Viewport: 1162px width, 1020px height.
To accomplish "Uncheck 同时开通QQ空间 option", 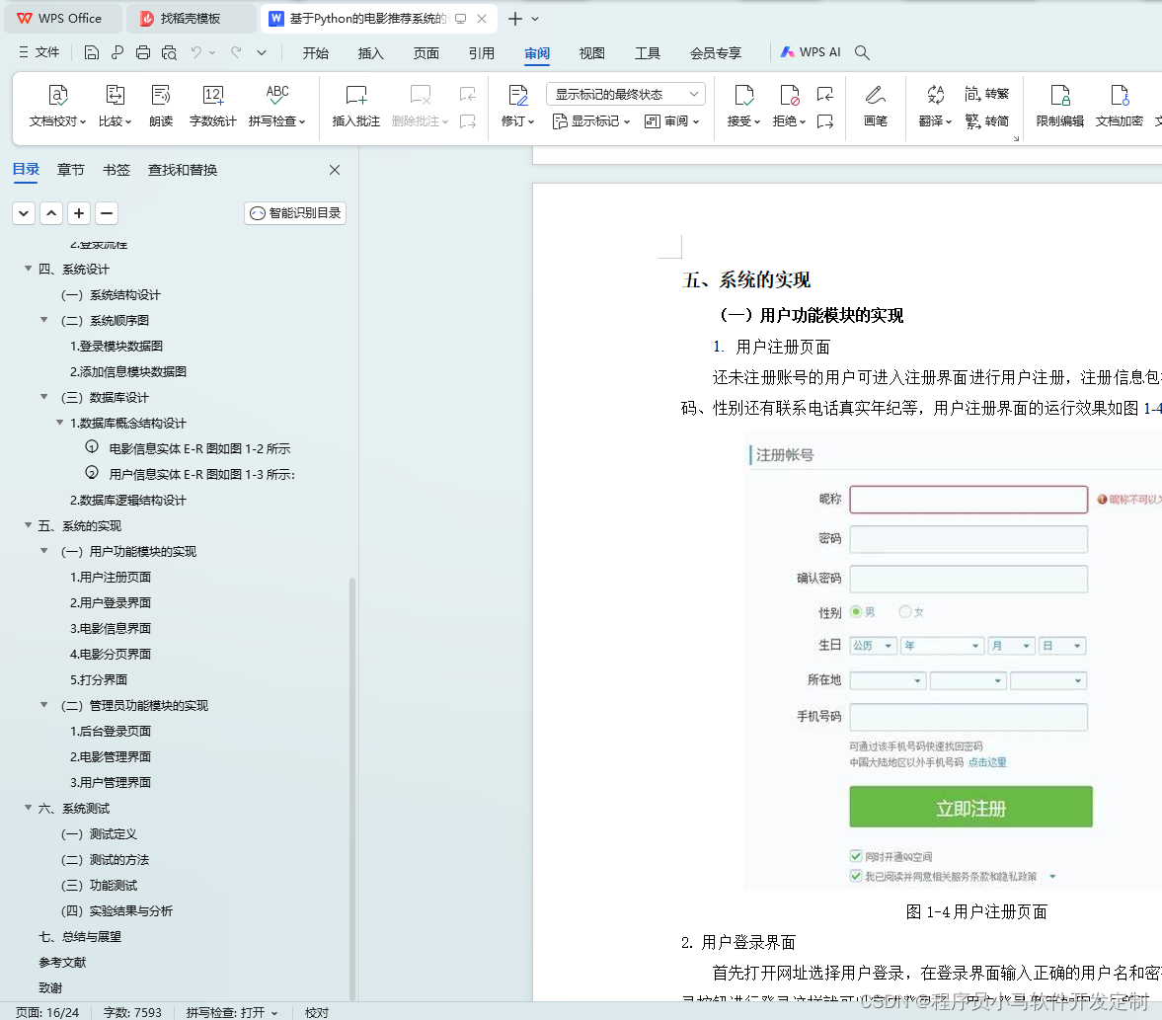I will 854,856.
